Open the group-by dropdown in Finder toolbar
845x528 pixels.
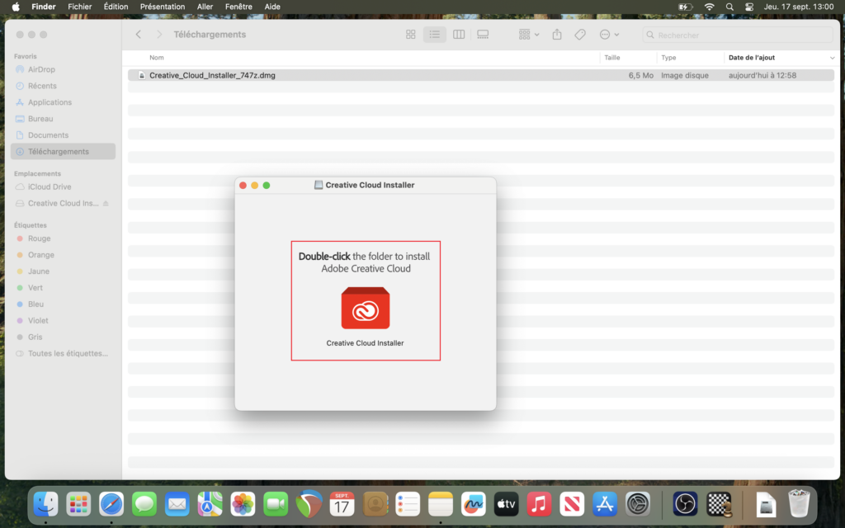529,35
